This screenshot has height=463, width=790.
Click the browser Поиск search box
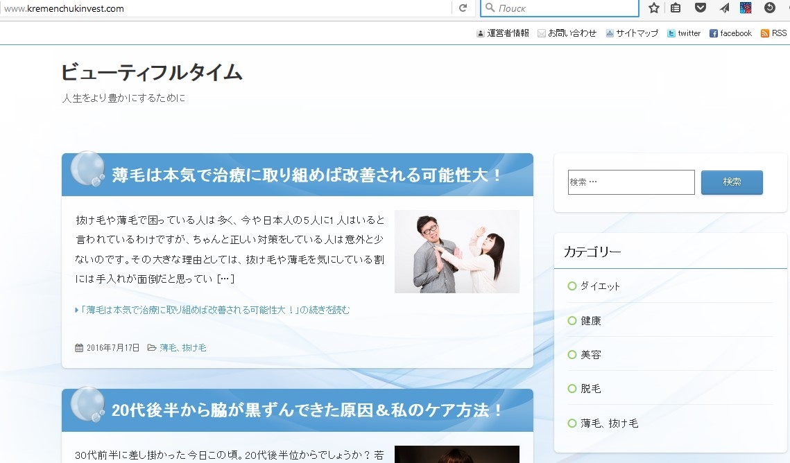pyautogui.click(x=565, y=8)
